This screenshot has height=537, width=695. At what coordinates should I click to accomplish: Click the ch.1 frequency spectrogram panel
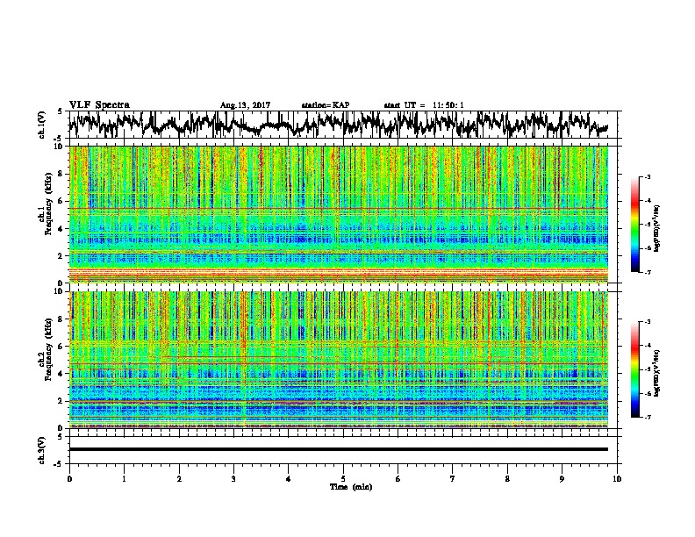pos(339,214)
